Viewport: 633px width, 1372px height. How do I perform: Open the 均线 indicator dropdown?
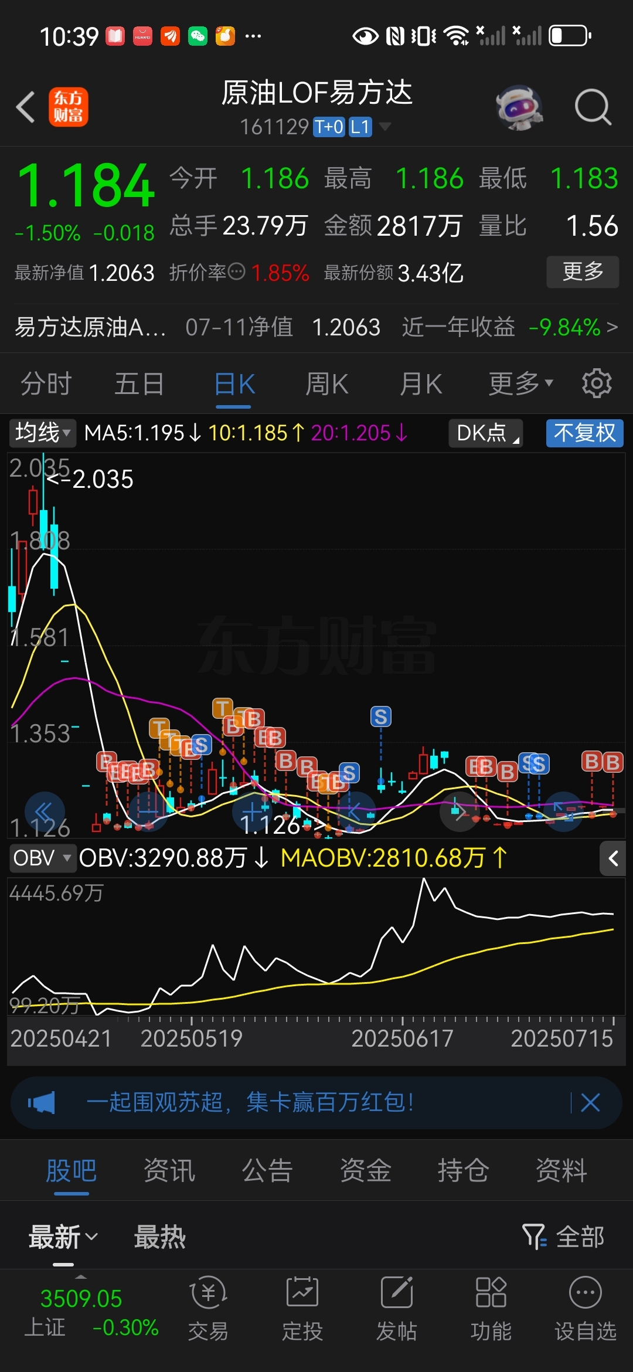pos(43,433)
